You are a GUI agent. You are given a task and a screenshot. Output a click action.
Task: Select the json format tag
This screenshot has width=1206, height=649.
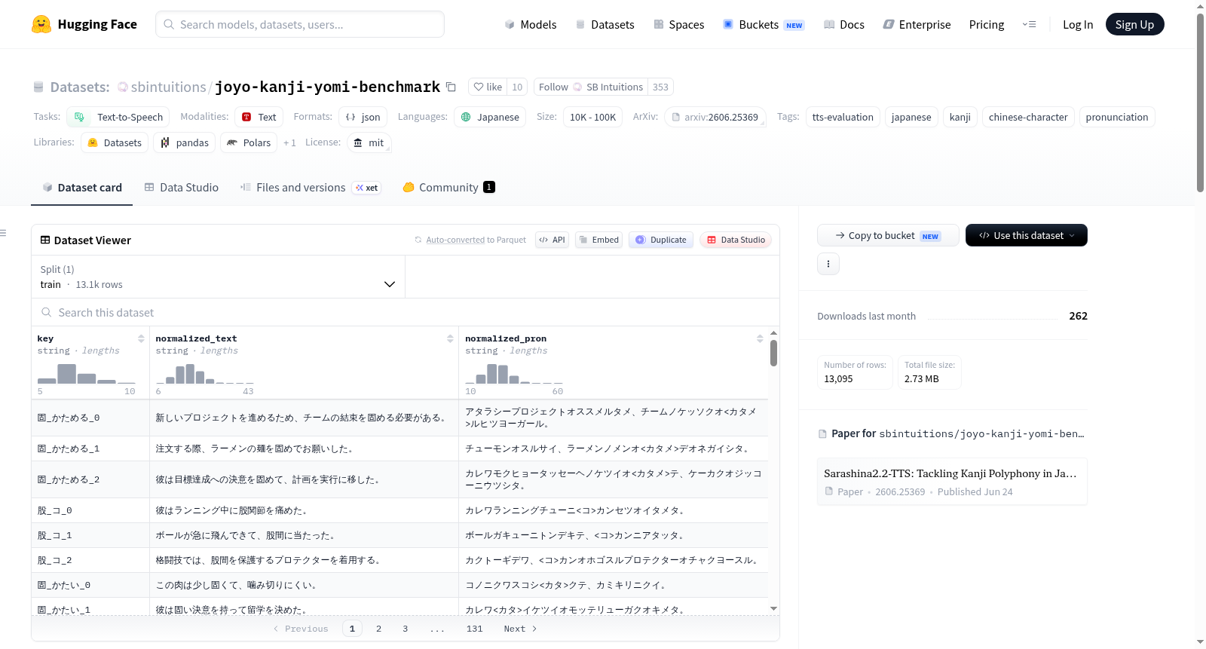click(363, 117)
